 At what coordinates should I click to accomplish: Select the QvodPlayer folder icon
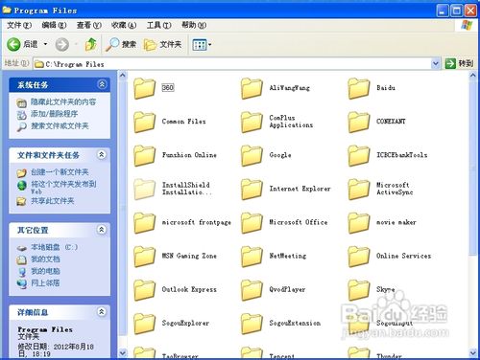click(x=252, y=290)
